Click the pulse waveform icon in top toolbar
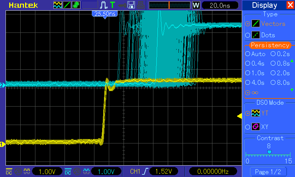The image size is (295, 177). point(104,5)
